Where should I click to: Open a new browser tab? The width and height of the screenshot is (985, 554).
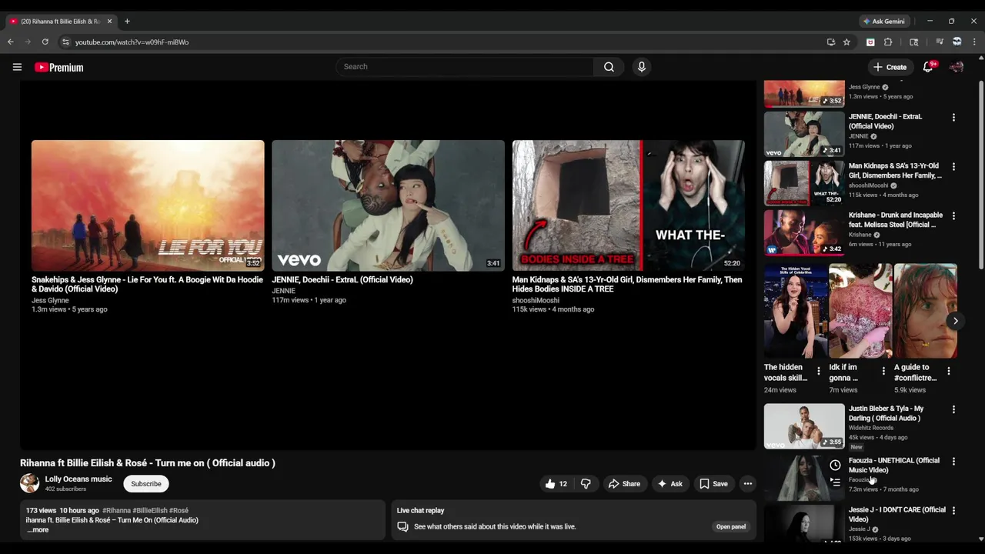tap(127, 22)
